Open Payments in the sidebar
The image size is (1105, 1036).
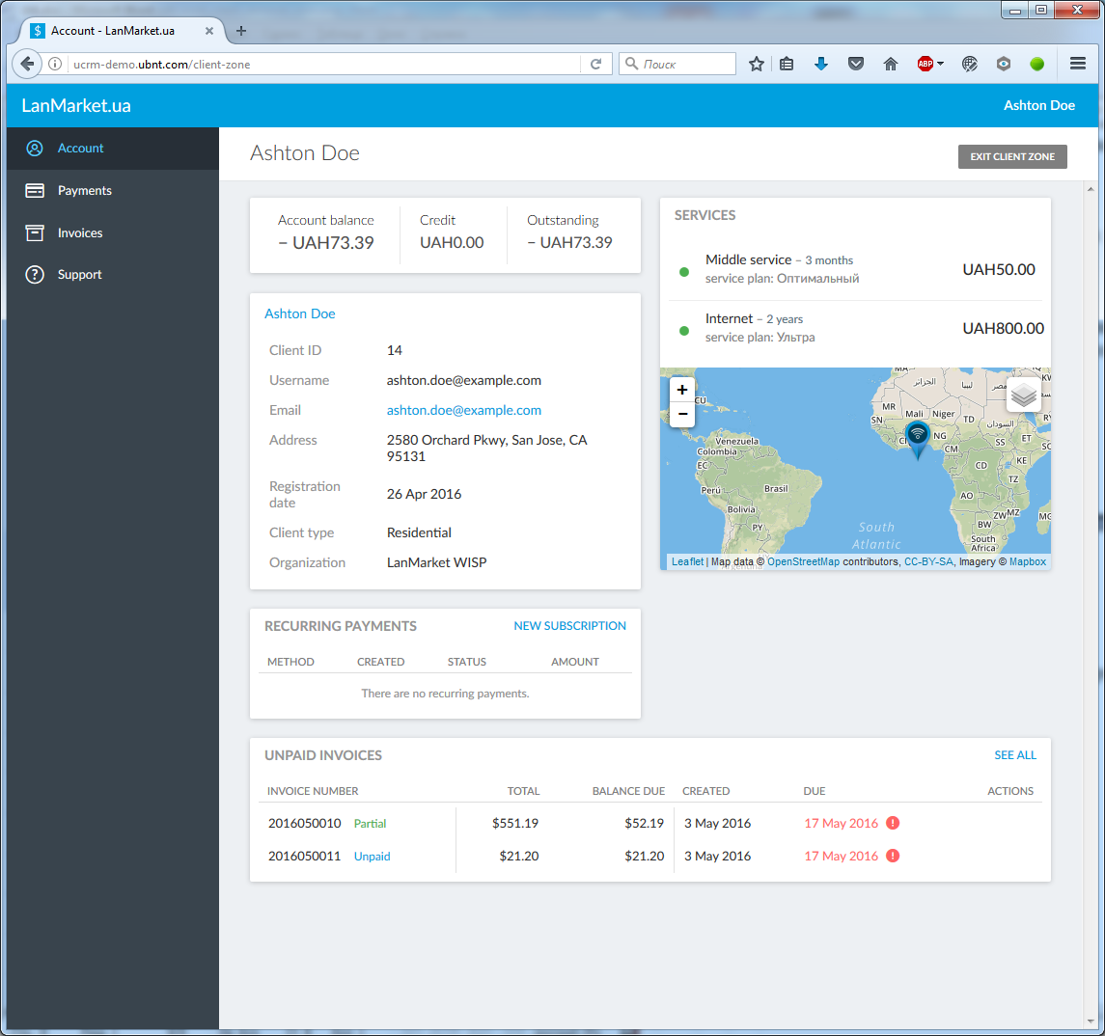(x=84, y=191)
